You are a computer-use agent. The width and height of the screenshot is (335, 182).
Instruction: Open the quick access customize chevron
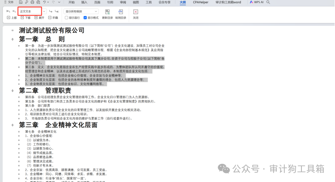point(59,2)
